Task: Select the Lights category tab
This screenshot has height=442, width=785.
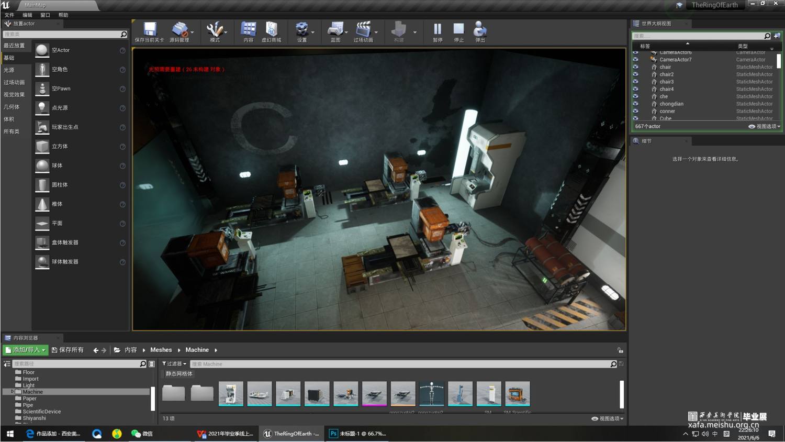Action: [x=9, y=70]
